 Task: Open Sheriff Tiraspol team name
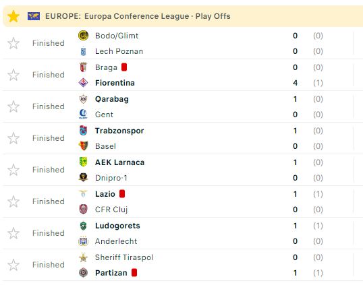click(x=124, y=257)
